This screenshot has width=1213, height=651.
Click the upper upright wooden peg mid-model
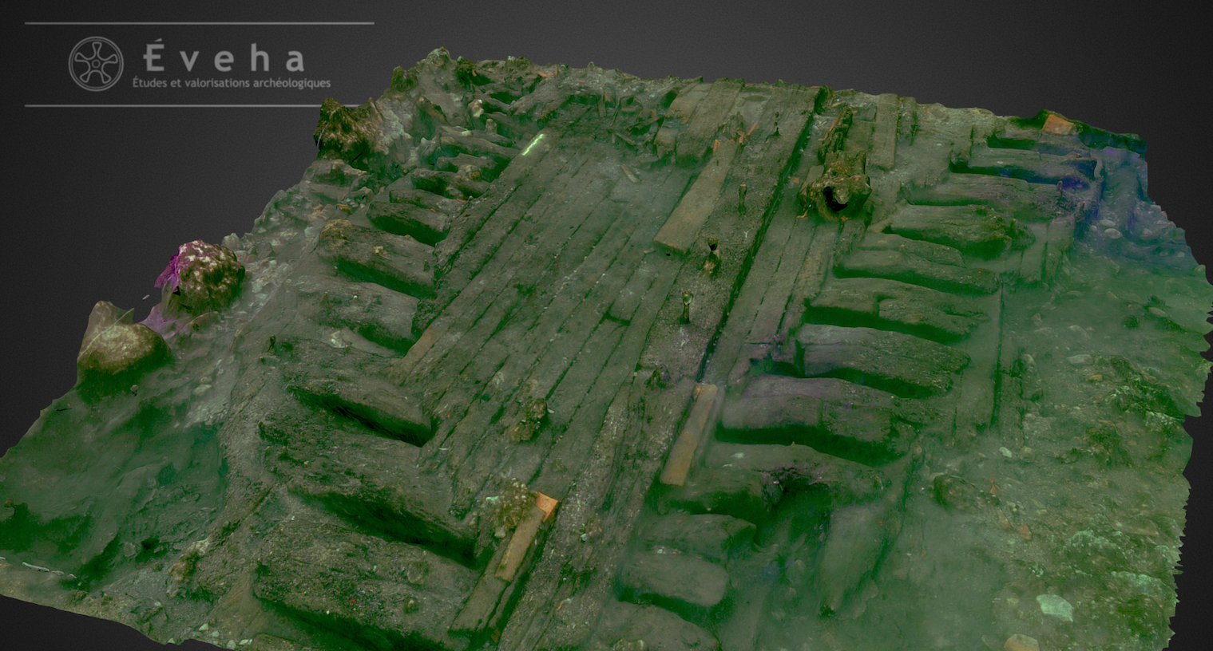coord(711,254)
